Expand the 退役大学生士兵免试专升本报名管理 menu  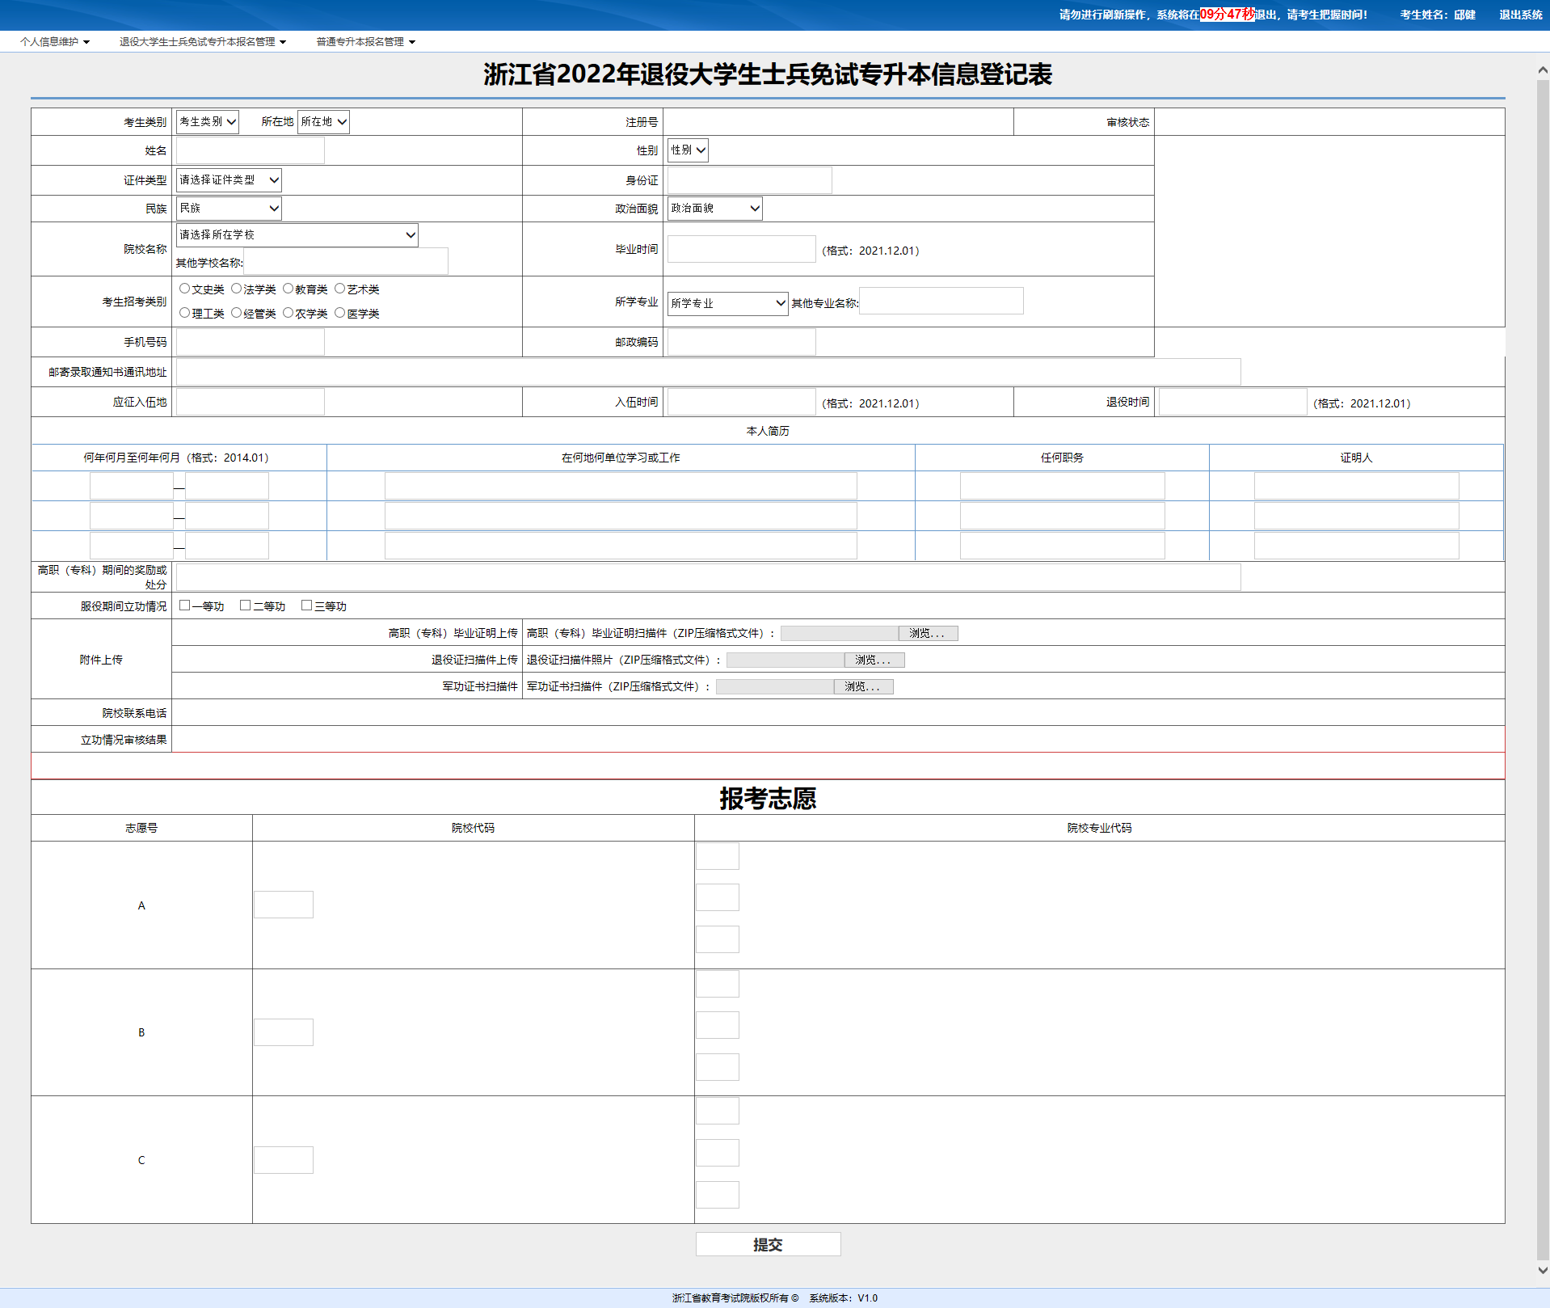coord(202,42)
